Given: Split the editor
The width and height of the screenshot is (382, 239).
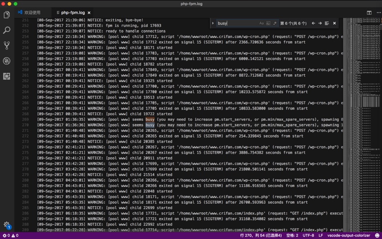Looking at the screenshot, I should [369, 13].
